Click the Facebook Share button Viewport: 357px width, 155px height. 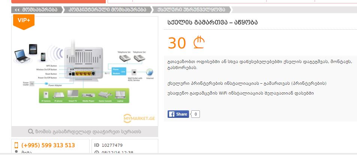point(178,114)
